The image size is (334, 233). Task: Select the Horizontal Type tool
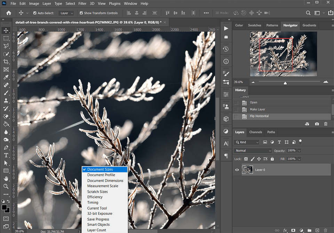pos(6,155)
